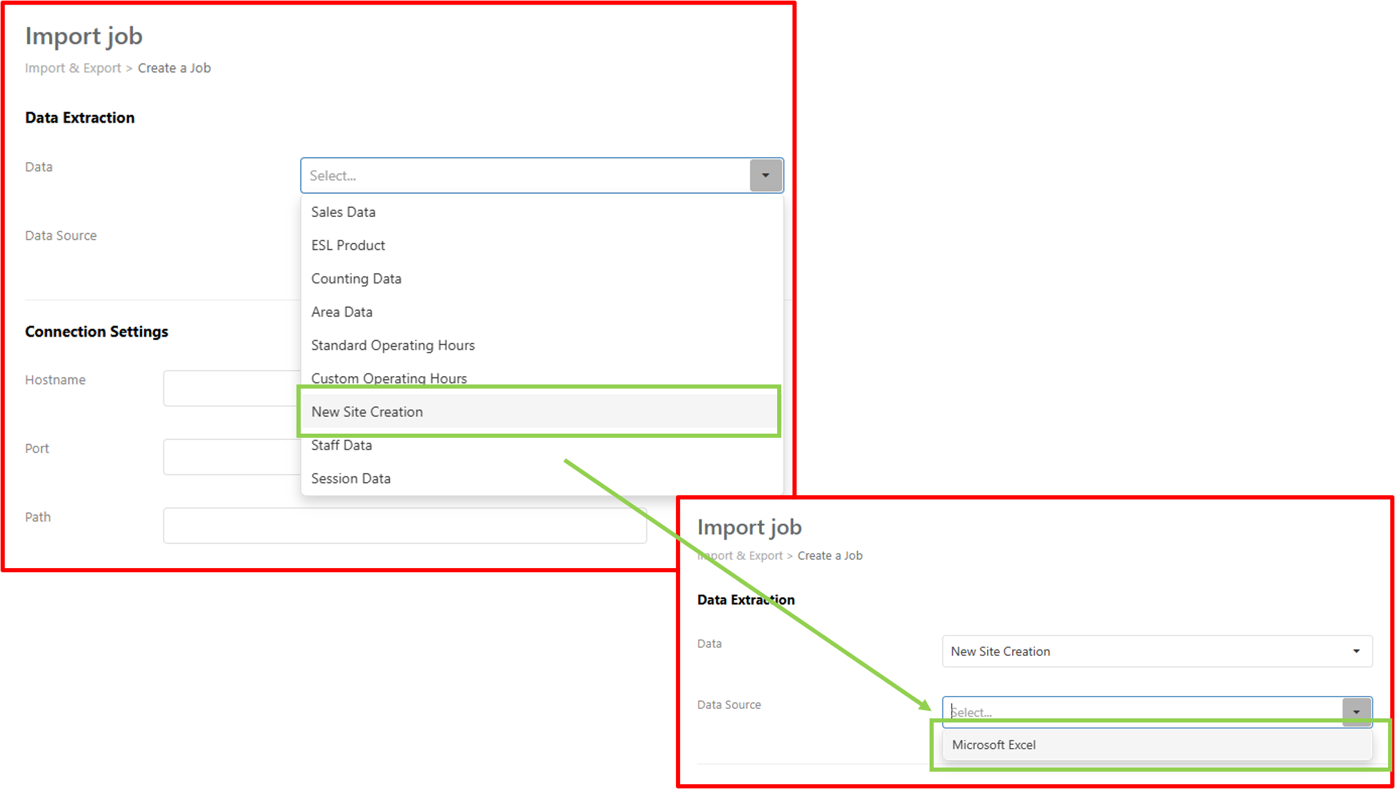Choose Standard Operating Hours entry
This screenshot has height=789, width=1395.
(x=393, y=345)
